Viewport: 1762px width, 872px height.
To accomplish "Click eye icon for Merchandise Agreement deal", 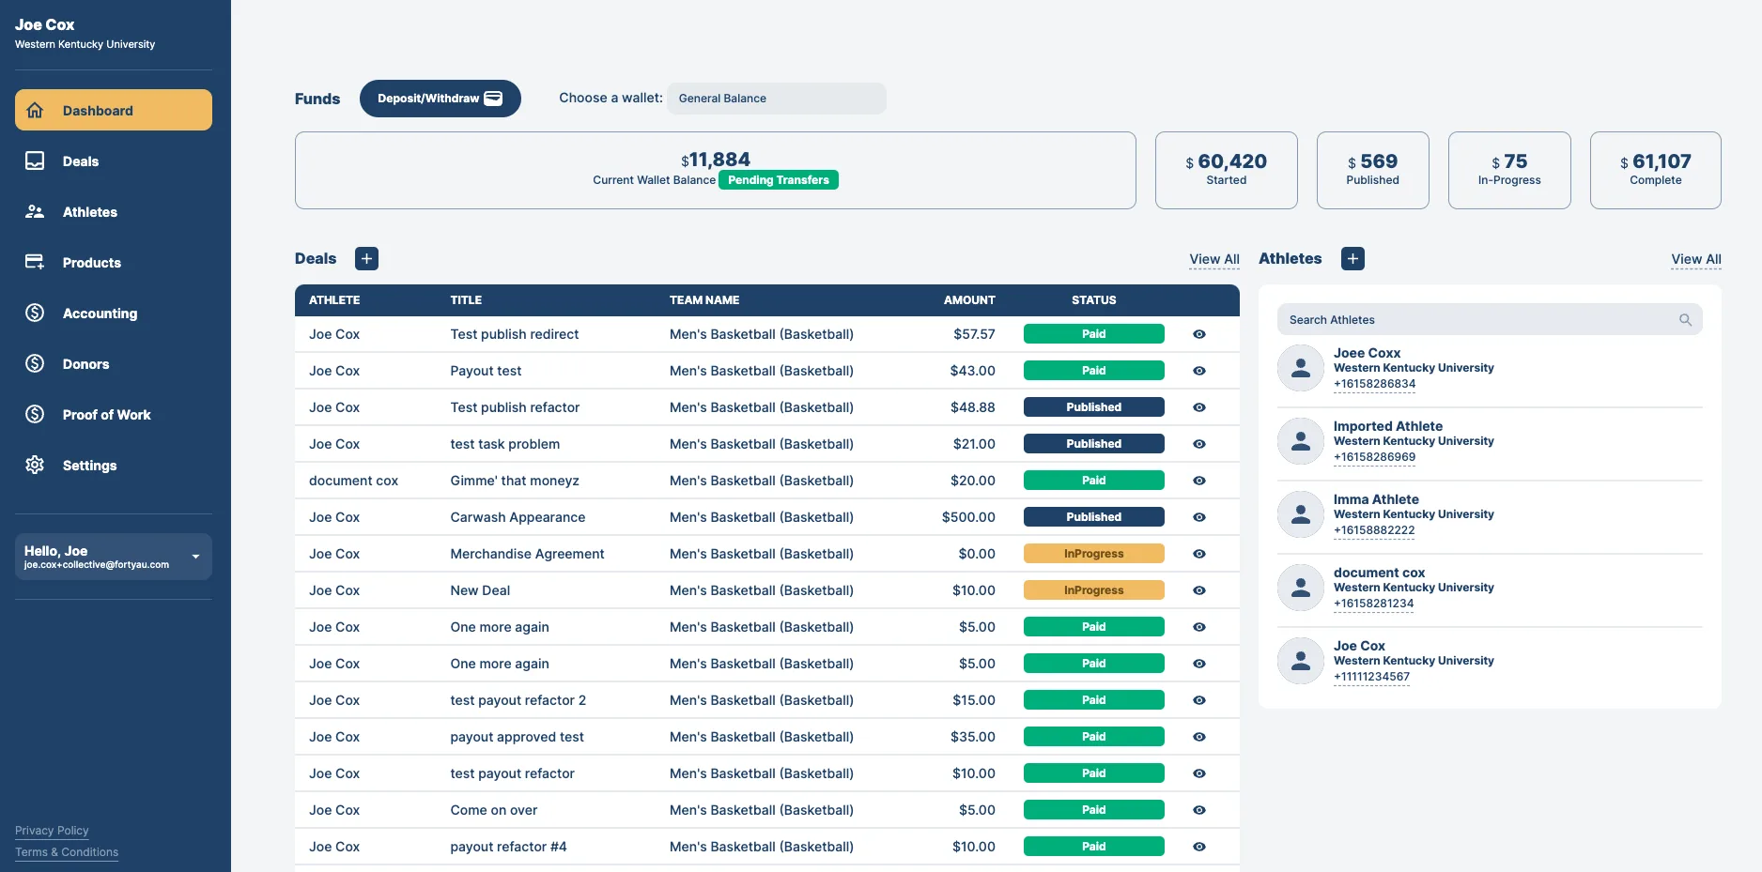I will 1199,554.
